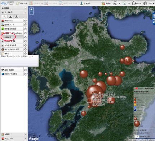Toggle the 都市圏活断層図 layer
Screen dimensions: 155x141
point(12,29)
